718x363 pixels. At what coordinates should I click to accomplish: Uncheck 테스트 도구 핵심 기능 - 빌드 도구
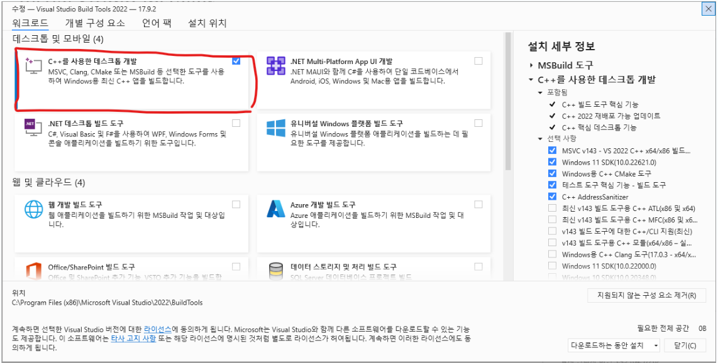click(x=552, y=185)
